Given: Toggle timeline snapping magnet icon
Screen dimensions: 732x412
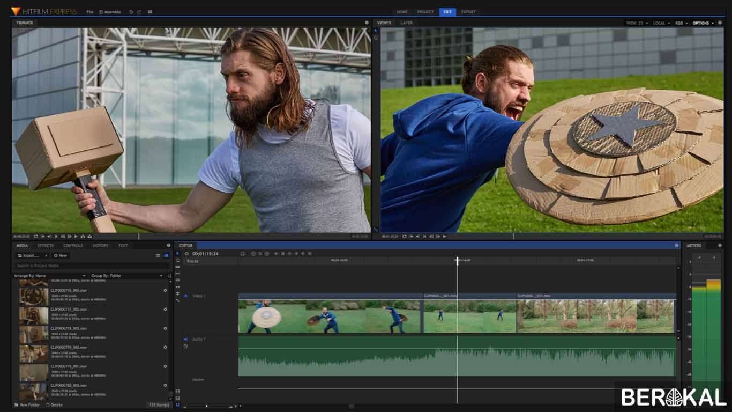Looking at the screenshot, I should pyautogui.click(x=177, y=406).
